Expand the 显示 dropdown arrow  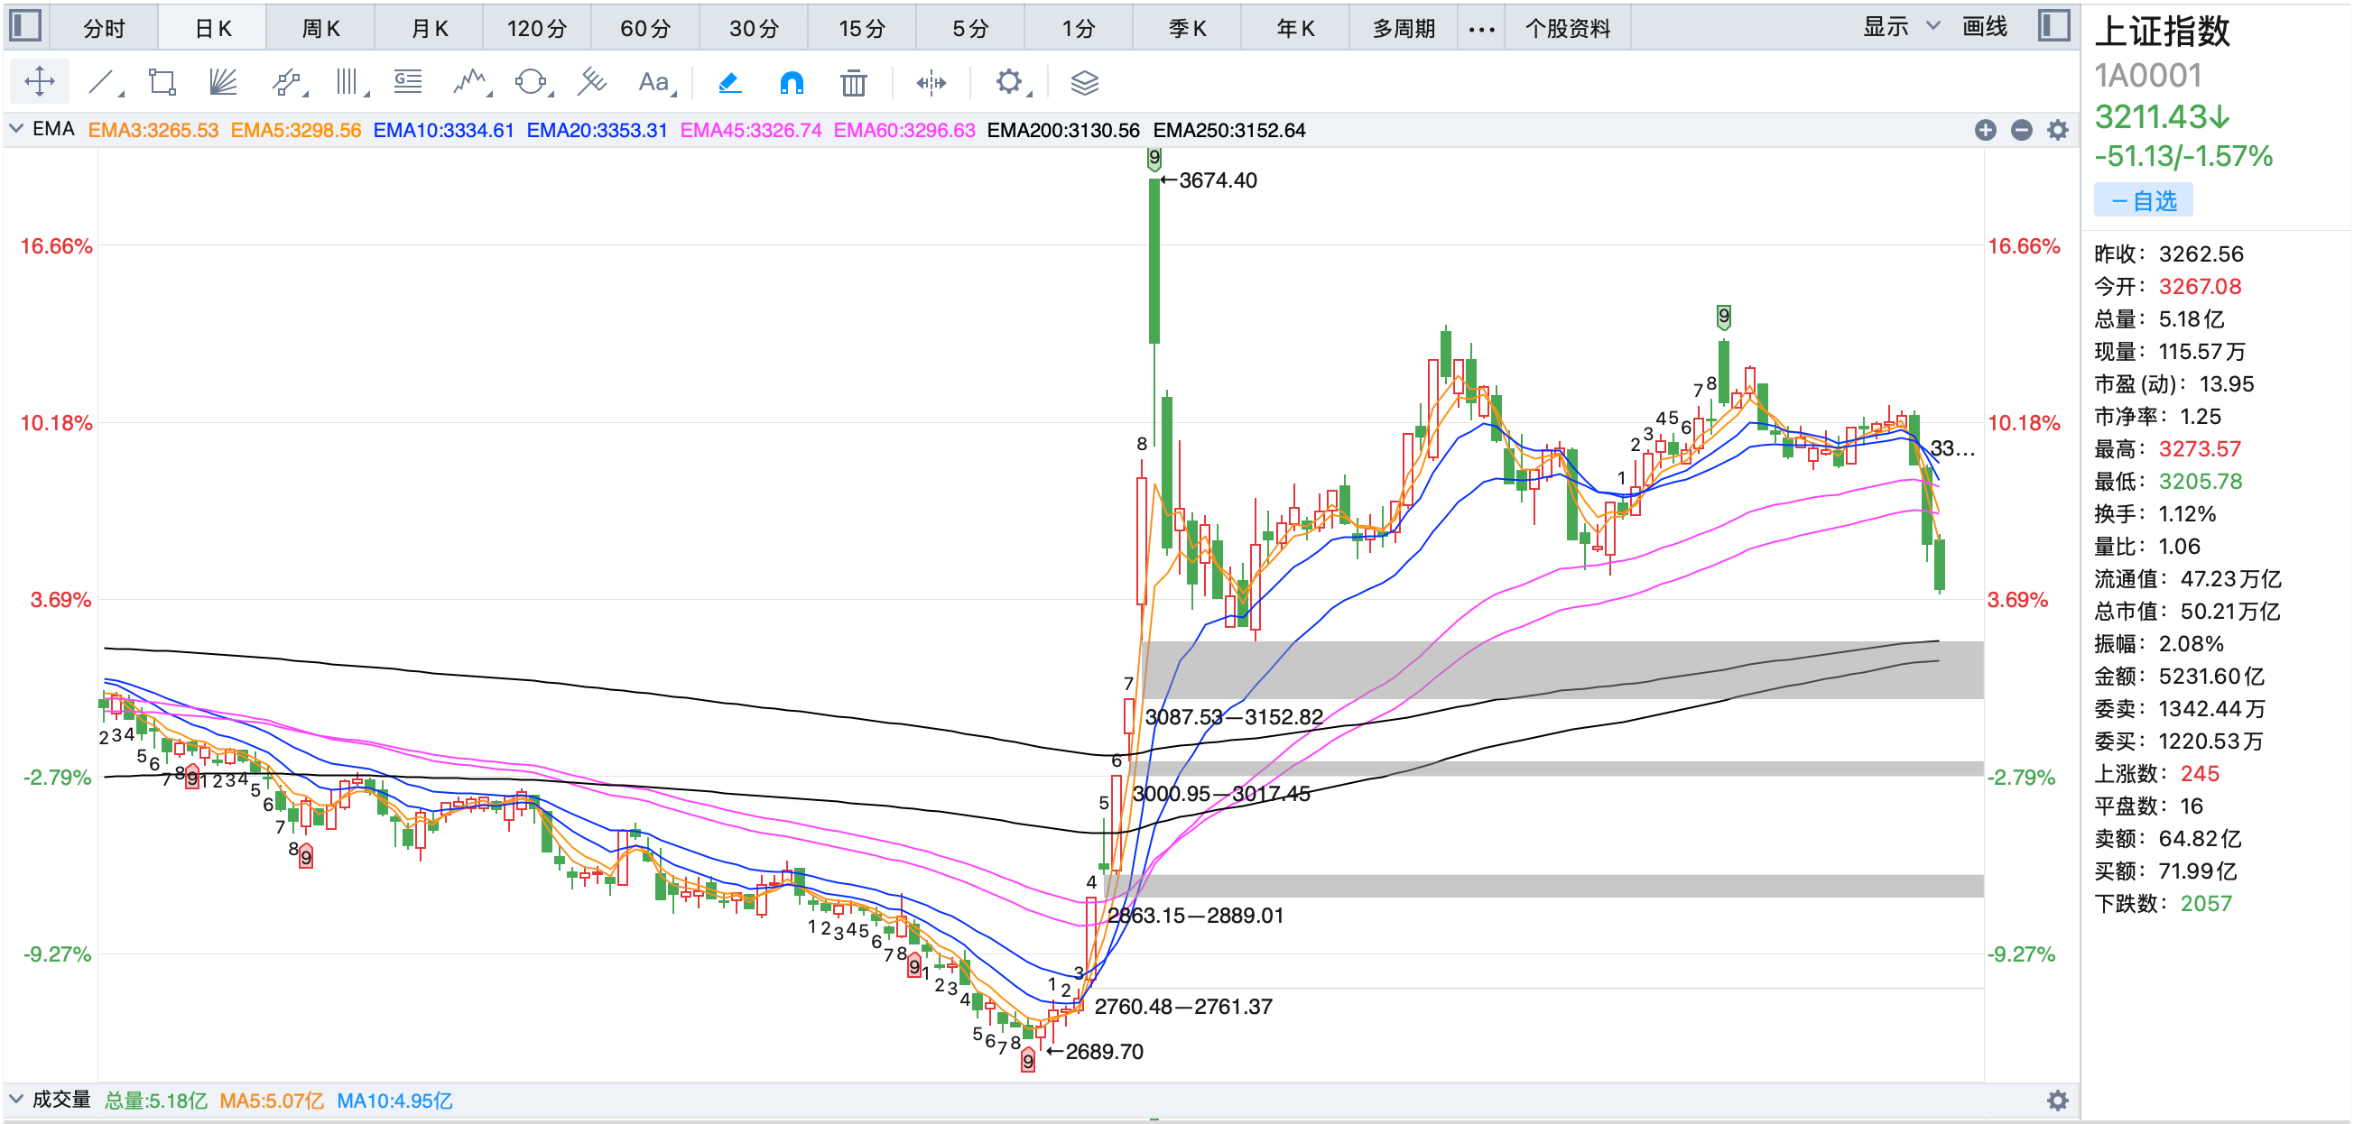[1932, 26]
